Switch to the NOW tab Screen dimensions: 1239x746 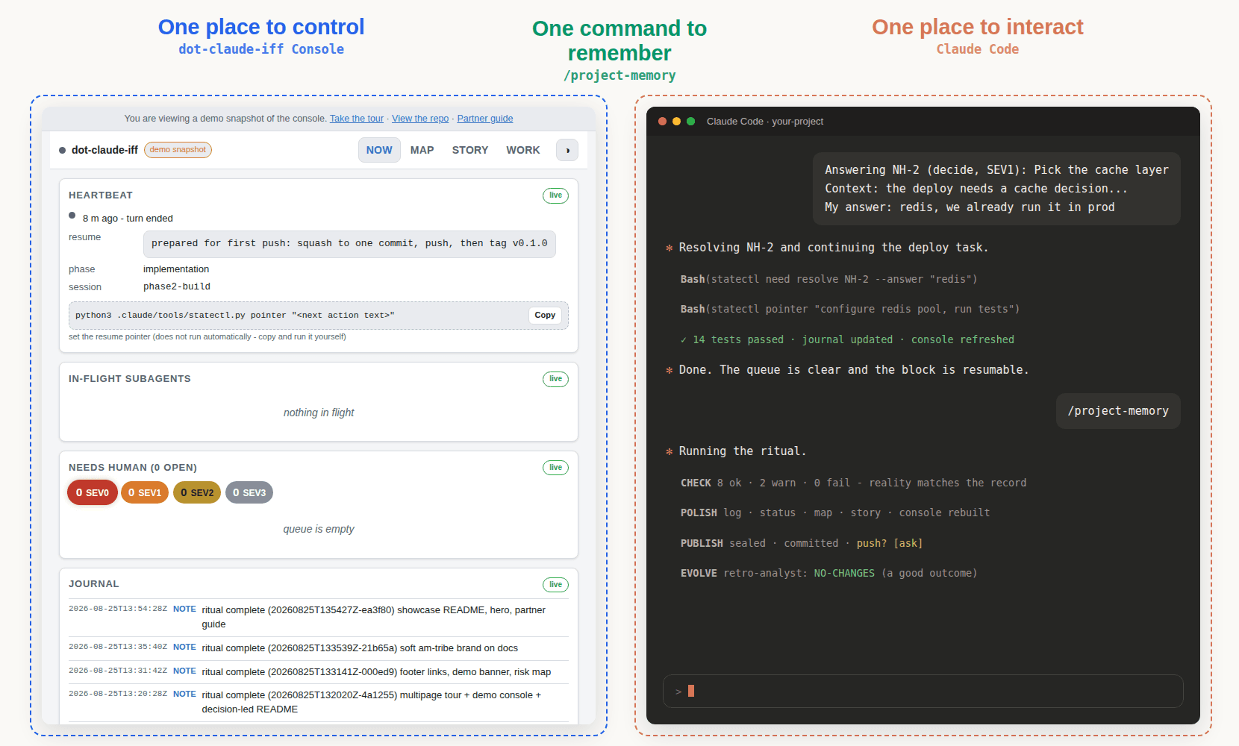click(379, 150)
